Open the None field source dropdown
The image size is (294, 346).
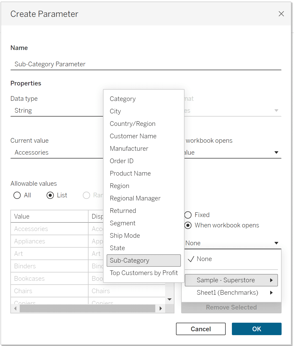pyautogui.click(x=233, y=243)
